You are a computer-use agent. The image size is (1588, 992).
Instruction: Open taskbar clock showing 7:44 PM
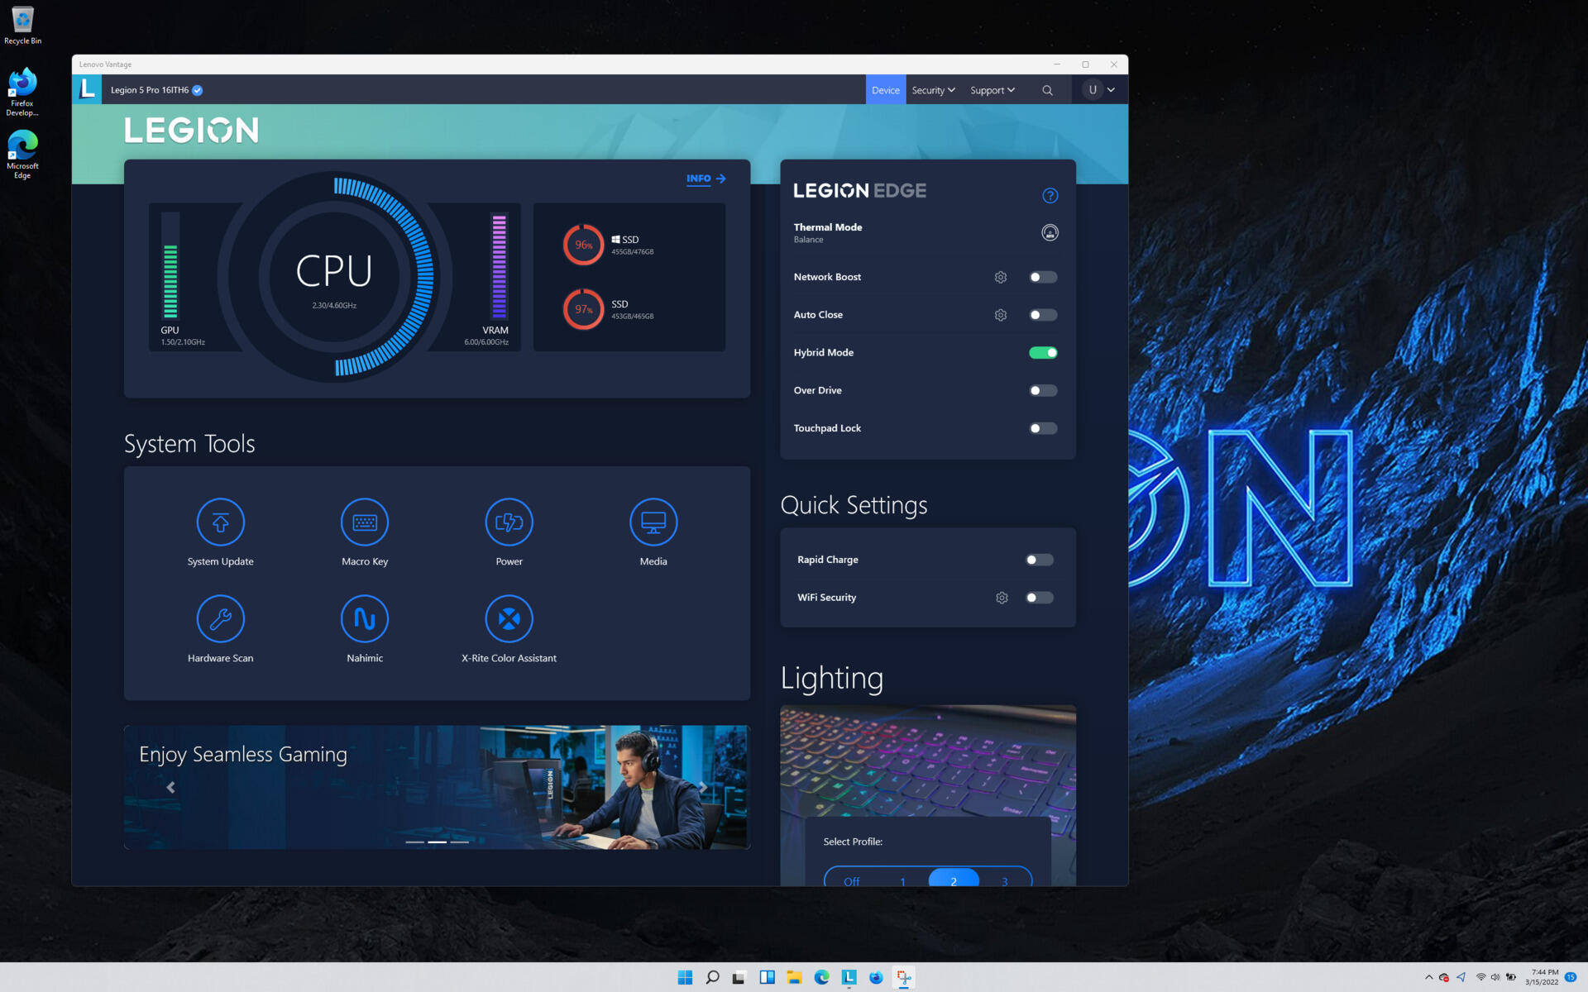[x=1543, y=977]
